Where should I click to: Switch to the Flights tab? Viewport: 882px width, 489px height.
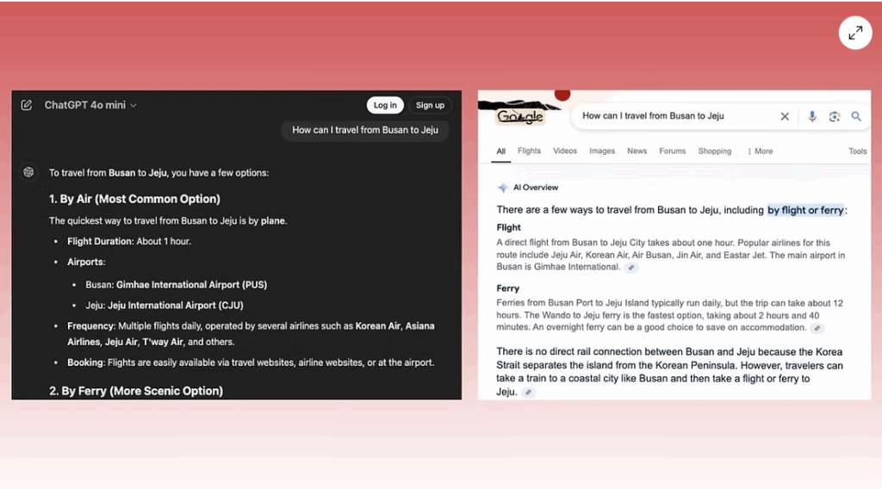pyautogui.click(x=529, y=152)
